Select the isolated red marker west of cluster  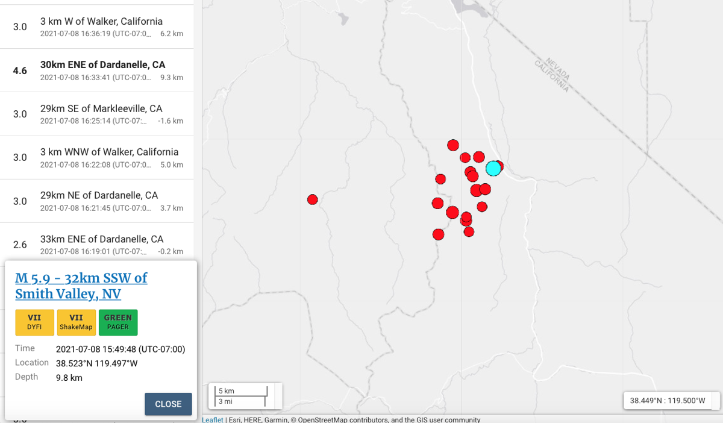pos(312,199)
